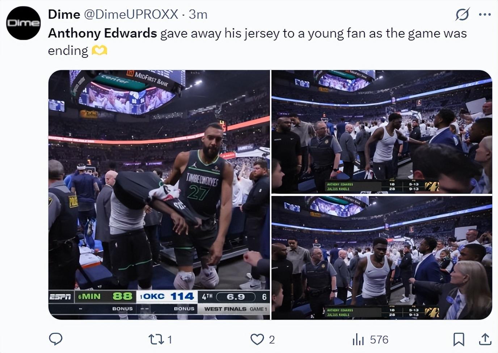Click the yellow heart-hands emoji

click(x=99, y=51)
